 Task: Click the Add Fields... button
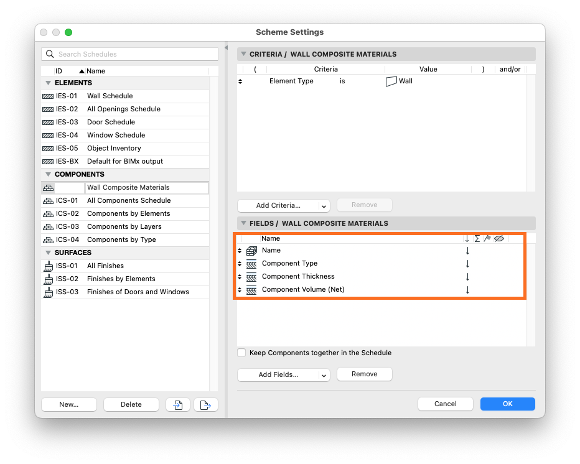click(x=278, y=375)
